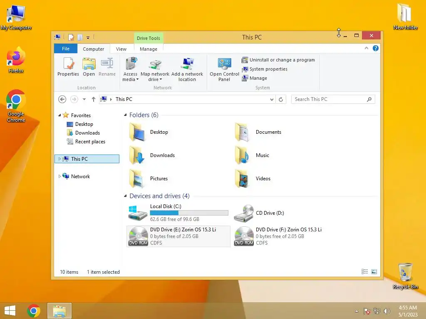This screenshot has width=426, height=319.
Task: Open System properties
Action: pyautogui.click(x=265, y=69)
